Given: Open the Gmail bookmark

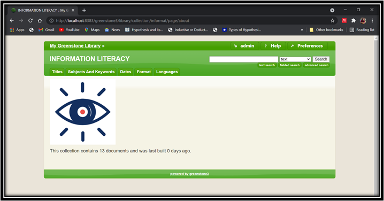Looking at the screenshot, I should coord(47,30).
